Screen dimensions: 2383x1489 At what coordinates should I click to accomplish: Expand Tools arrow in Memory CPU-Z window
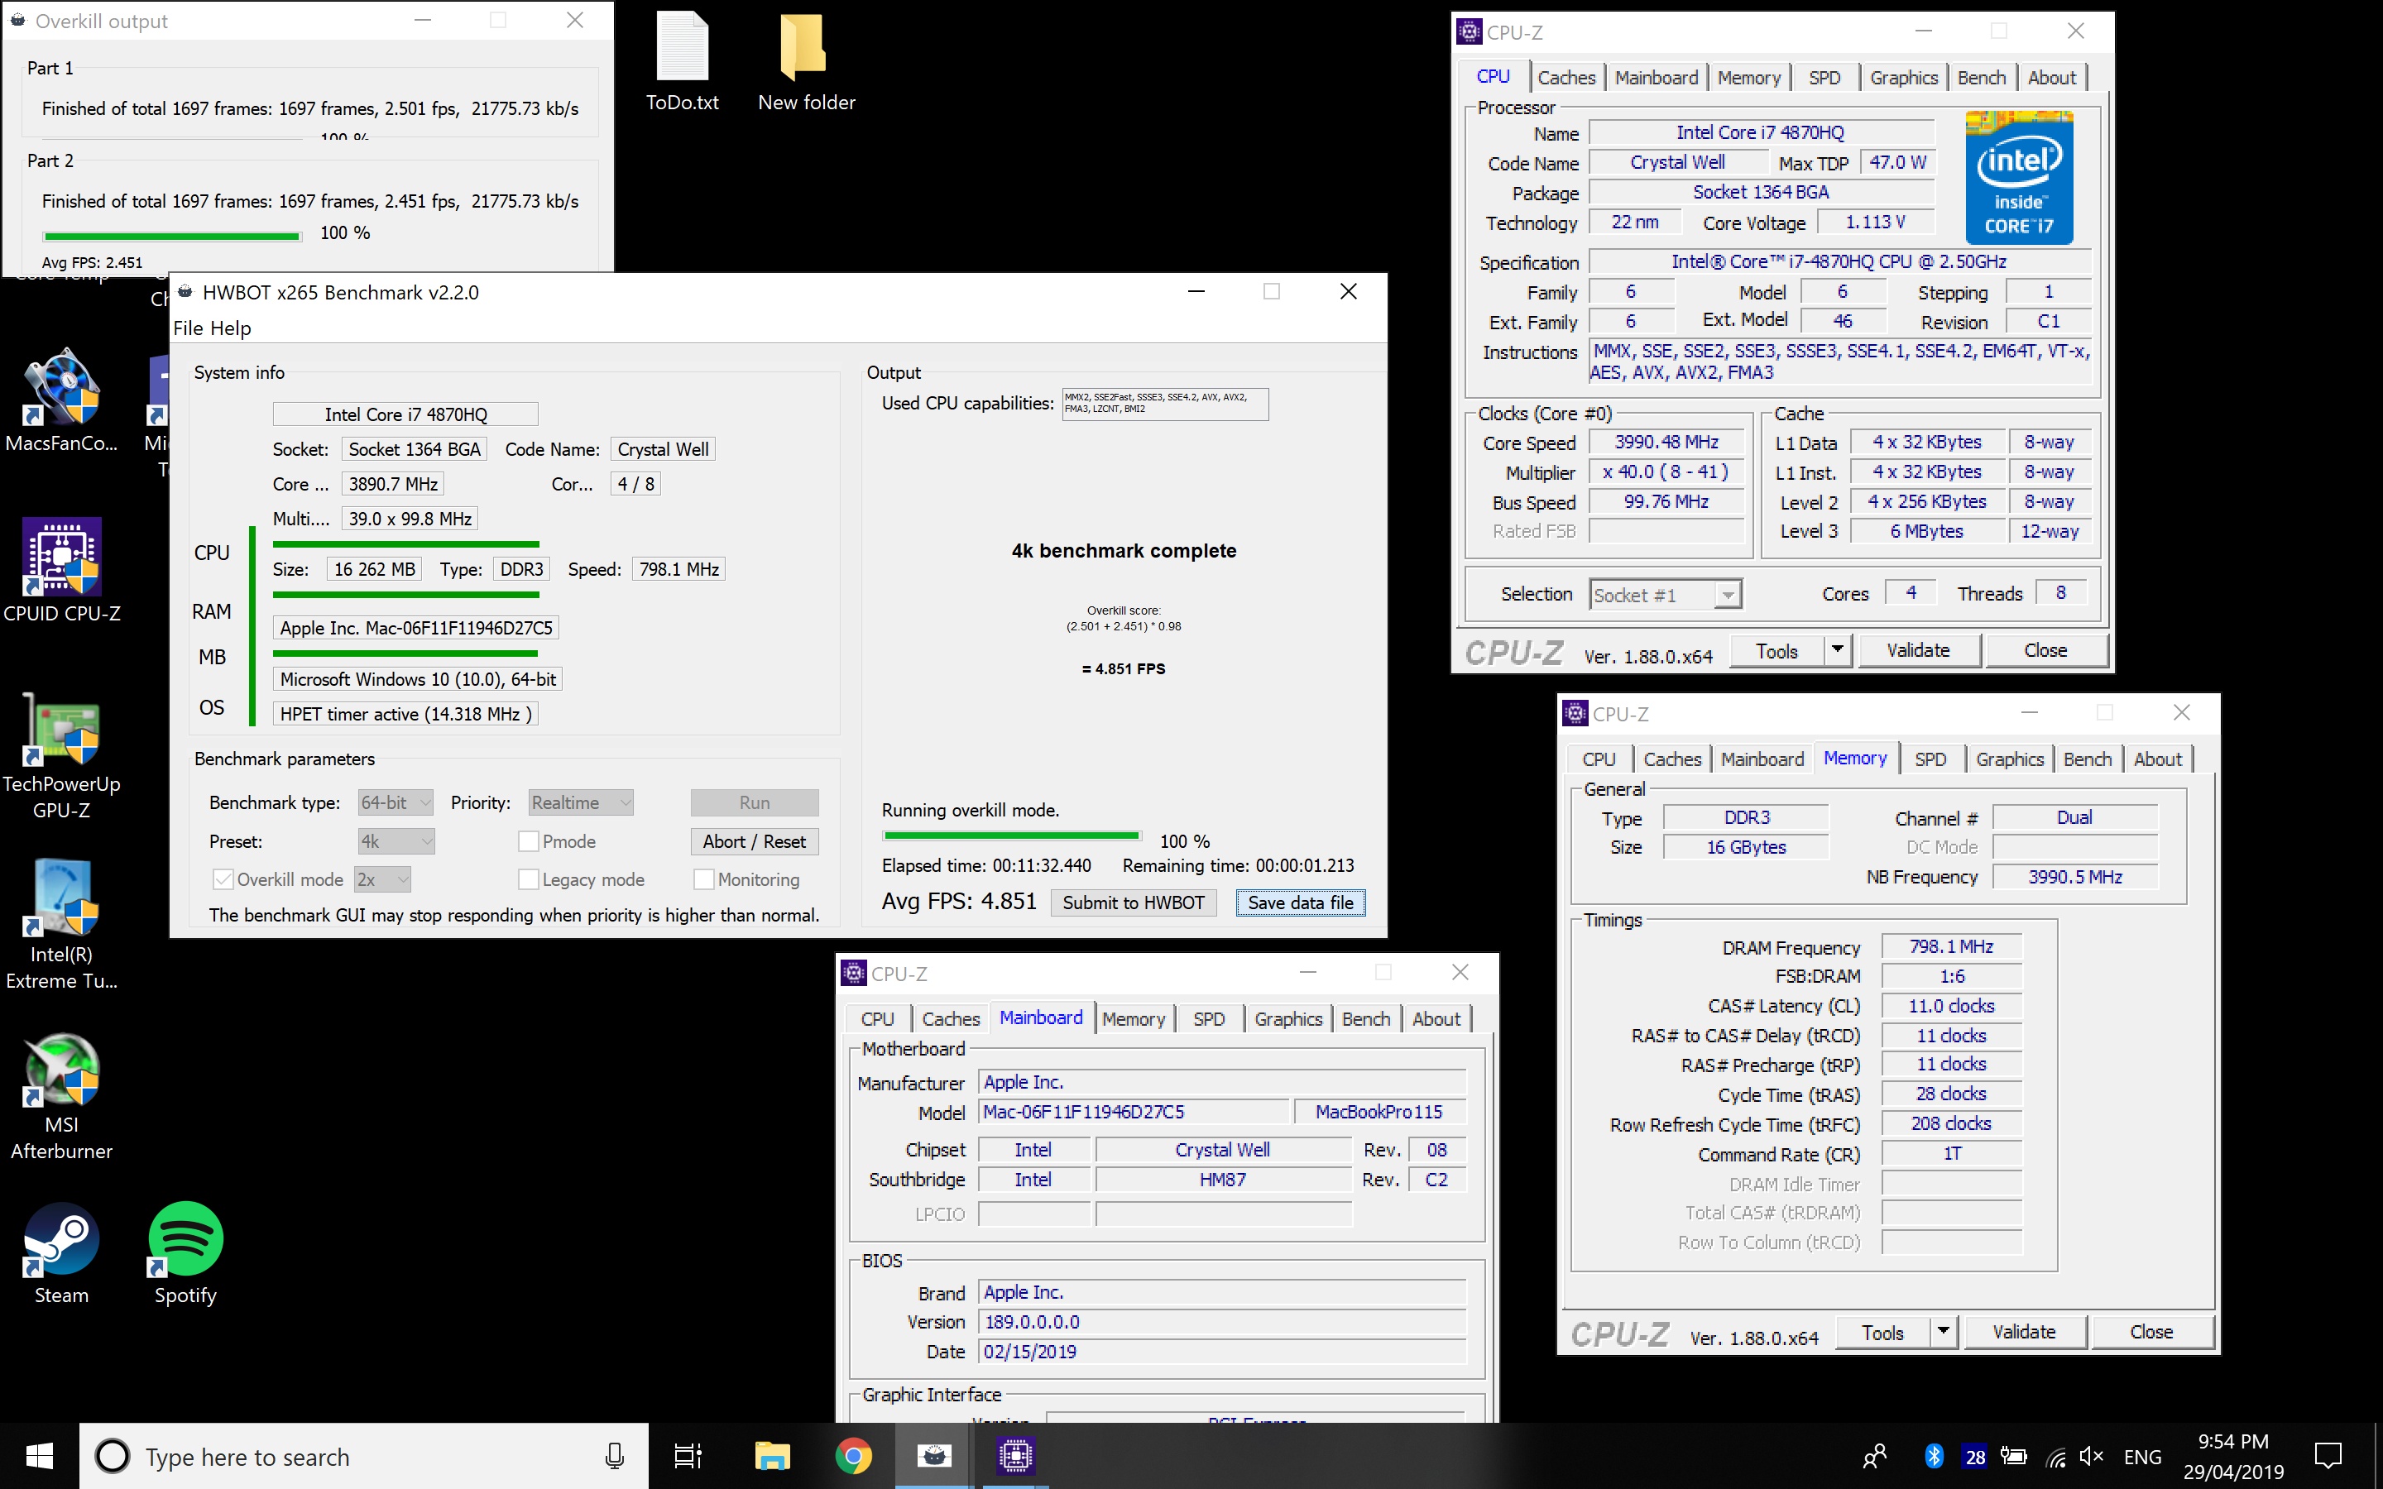(1943, 1332)
